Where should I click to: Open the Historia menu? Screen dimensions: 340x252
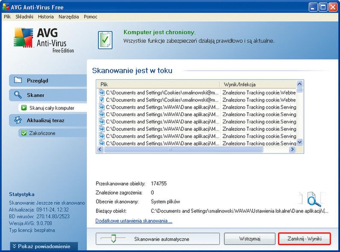tap(46, 17)
